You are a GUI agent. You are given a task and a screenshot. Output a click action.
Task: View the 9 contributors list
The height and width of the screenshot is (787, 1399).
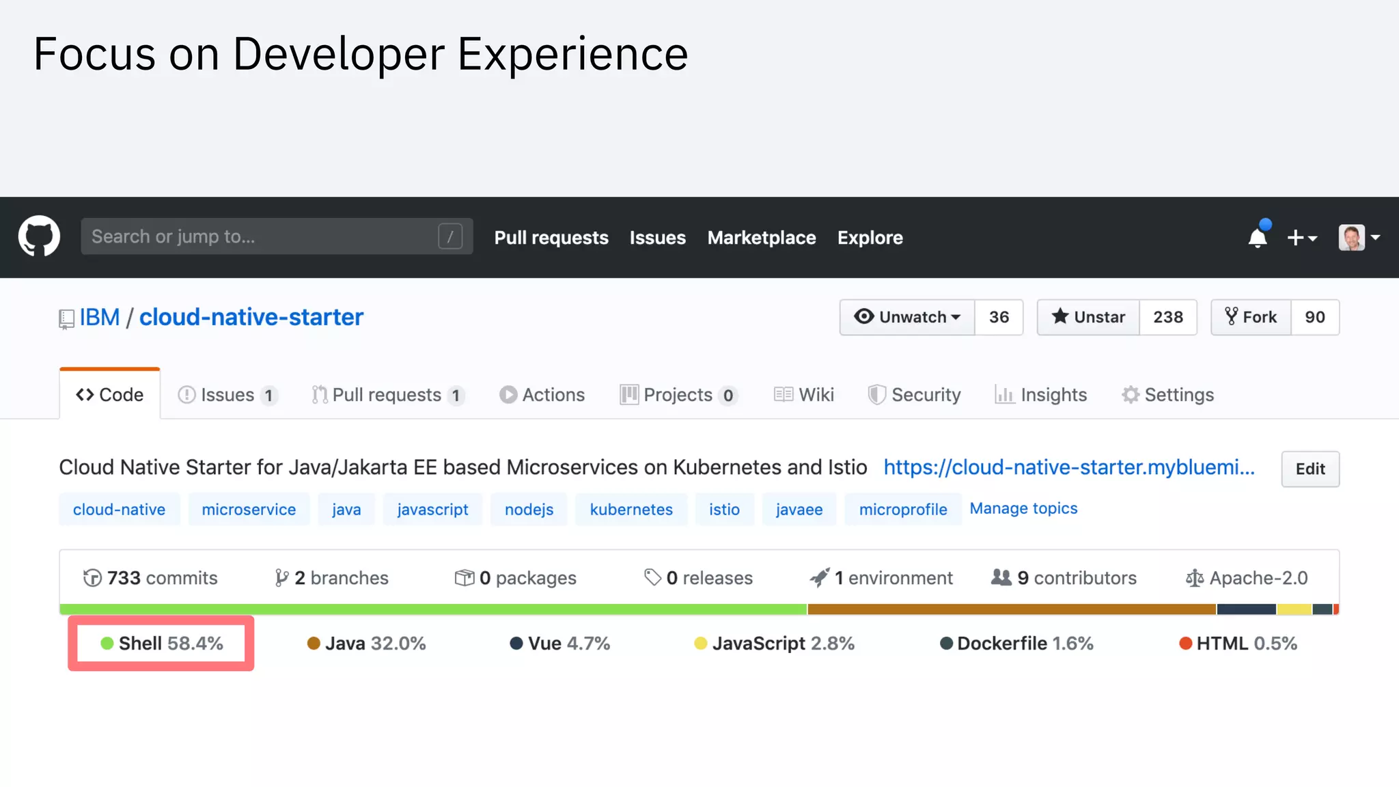1064,578
